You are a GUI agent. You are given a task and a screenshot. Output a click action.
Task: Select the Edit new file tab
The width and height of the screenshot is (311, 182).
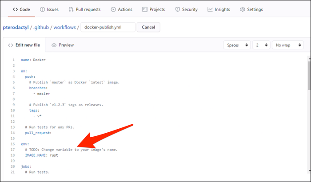24,45
